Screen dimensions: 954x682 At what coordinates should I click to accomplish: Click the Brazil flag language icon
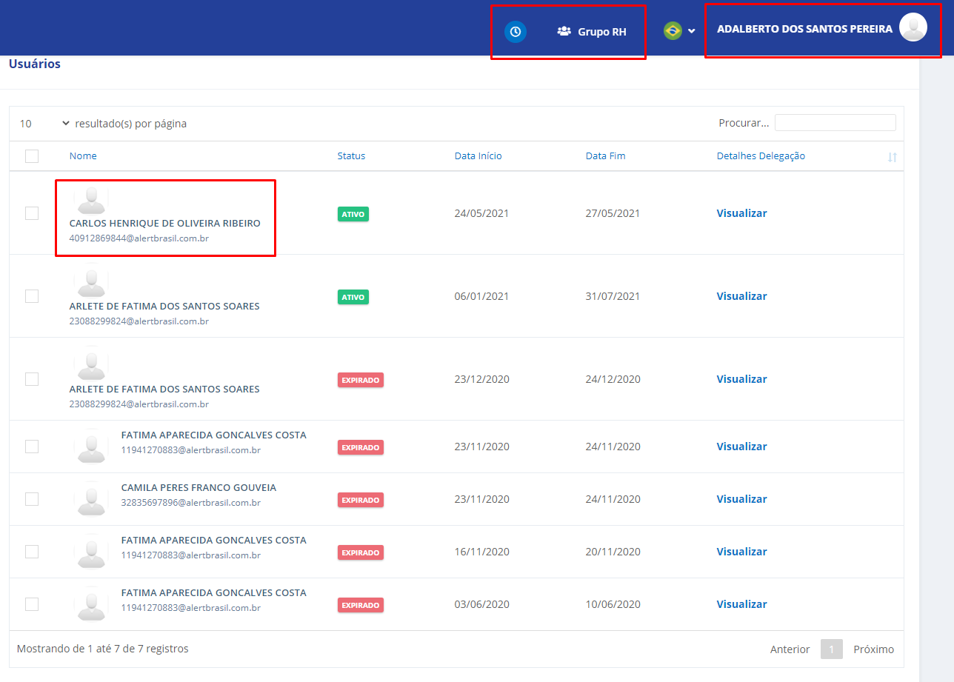click(673, 30)
